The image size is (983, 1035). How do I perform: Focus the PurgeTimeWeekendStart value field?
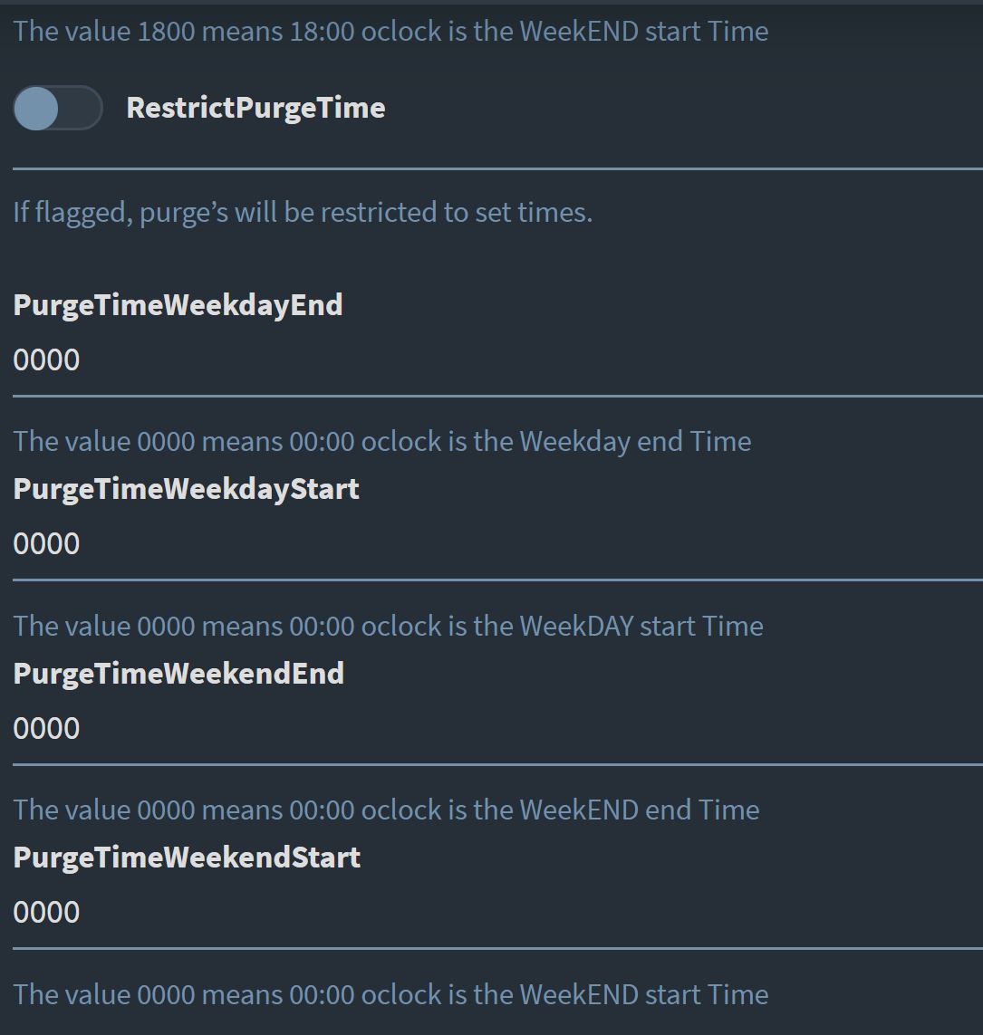497,913
